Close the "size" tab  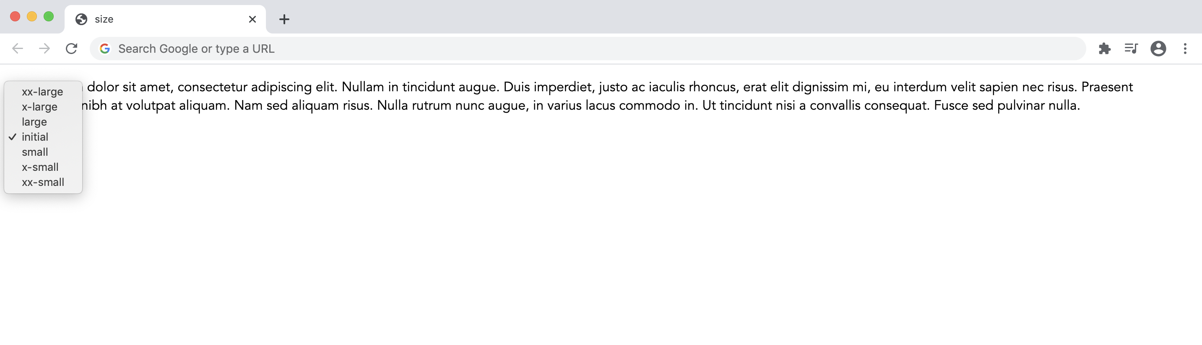pyautogui.click(x=252, y=19)
